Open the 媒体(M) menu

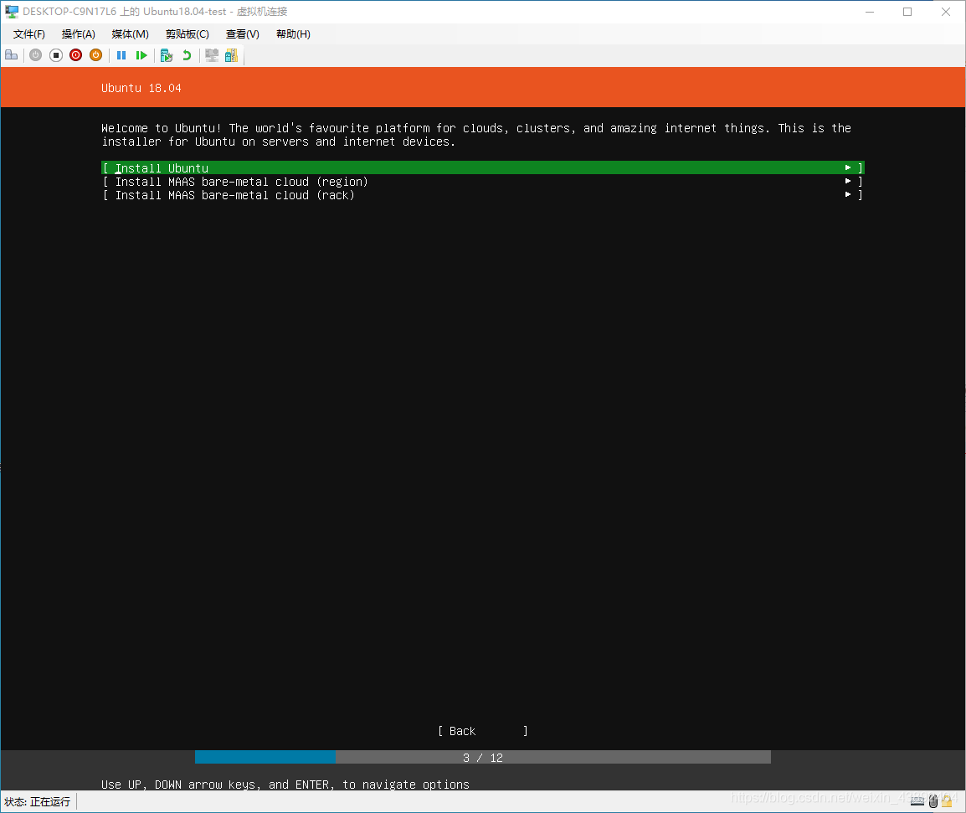coord(130,34)
